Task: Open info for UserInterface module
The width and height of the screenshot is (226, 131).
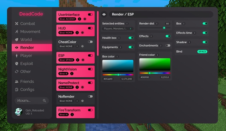Action: coord(79,19)
